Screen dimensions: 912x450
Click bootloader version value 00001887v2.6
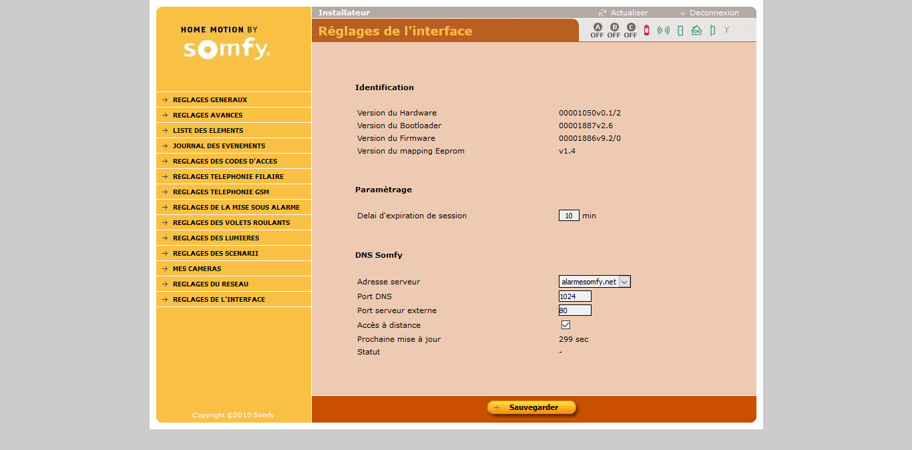pos(586,126)
